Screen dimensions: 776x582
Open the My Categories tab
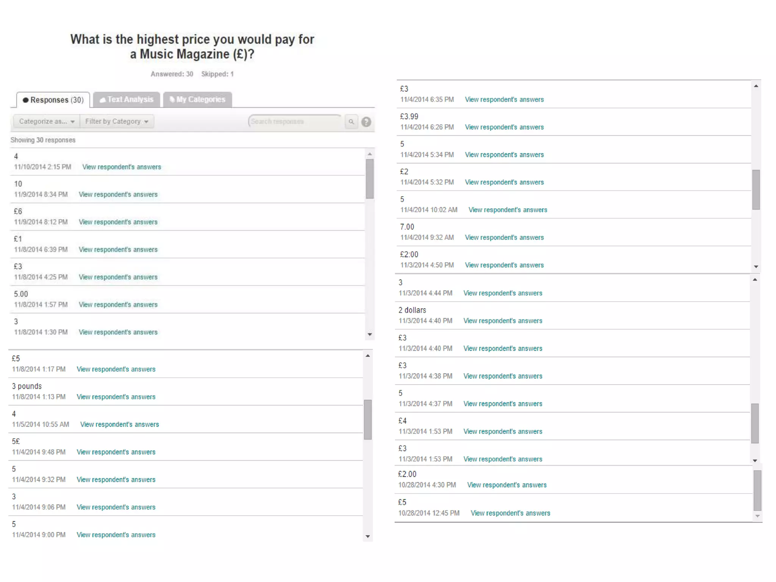tap(197, 100)
